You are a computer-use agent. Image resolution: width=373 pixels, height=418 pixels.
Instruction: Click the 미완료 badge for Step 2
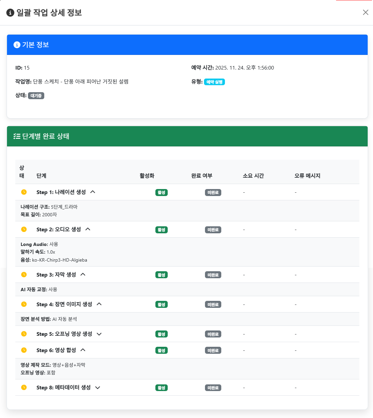213,230
